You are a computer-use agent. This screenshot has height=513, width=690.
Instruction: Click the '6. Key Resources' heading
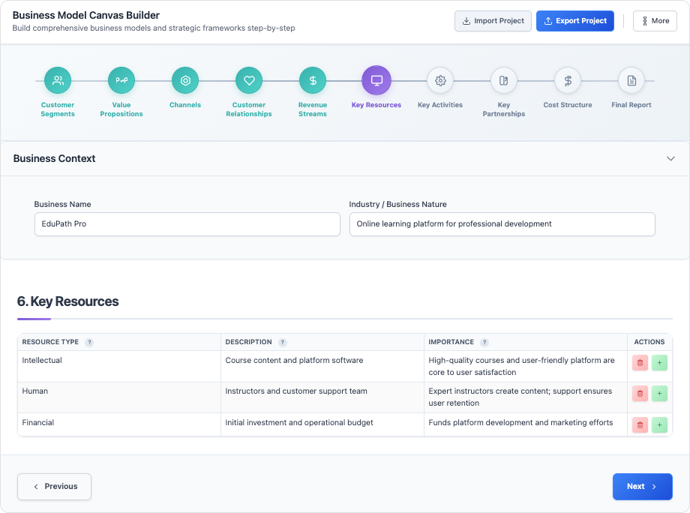click(x=67, y=301)
